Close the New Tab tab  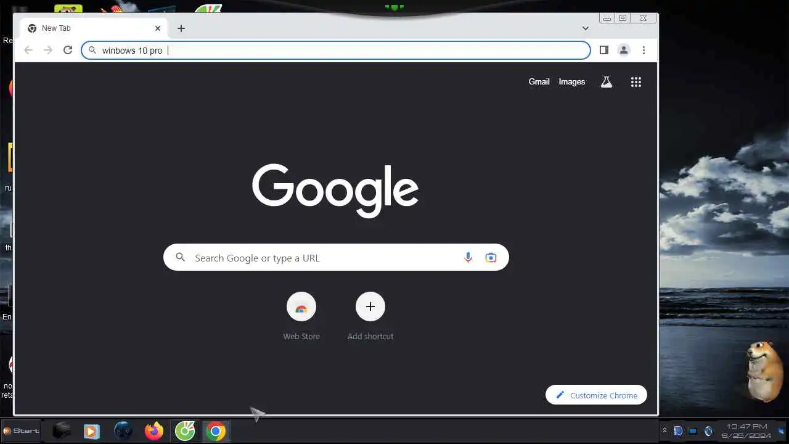click(x=158, y=28)
